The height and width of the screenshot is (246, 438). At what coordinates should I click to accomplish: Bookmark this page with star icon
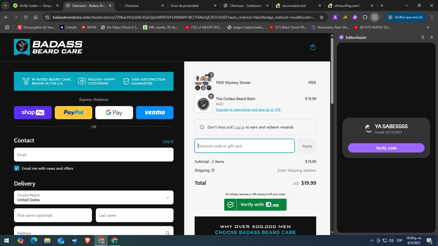point(321,17)
